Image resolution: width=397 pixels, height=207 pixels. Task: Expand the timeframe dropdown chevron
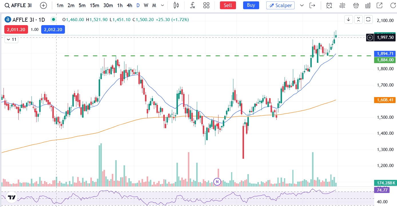tap(162, 5)
